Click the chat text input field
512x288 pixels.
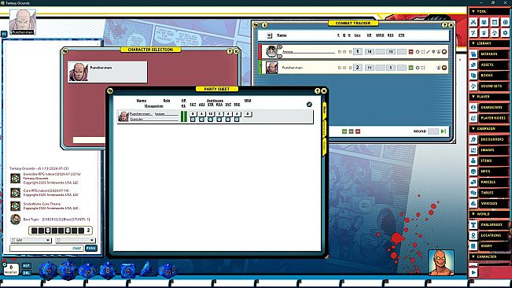click(46, 249)
